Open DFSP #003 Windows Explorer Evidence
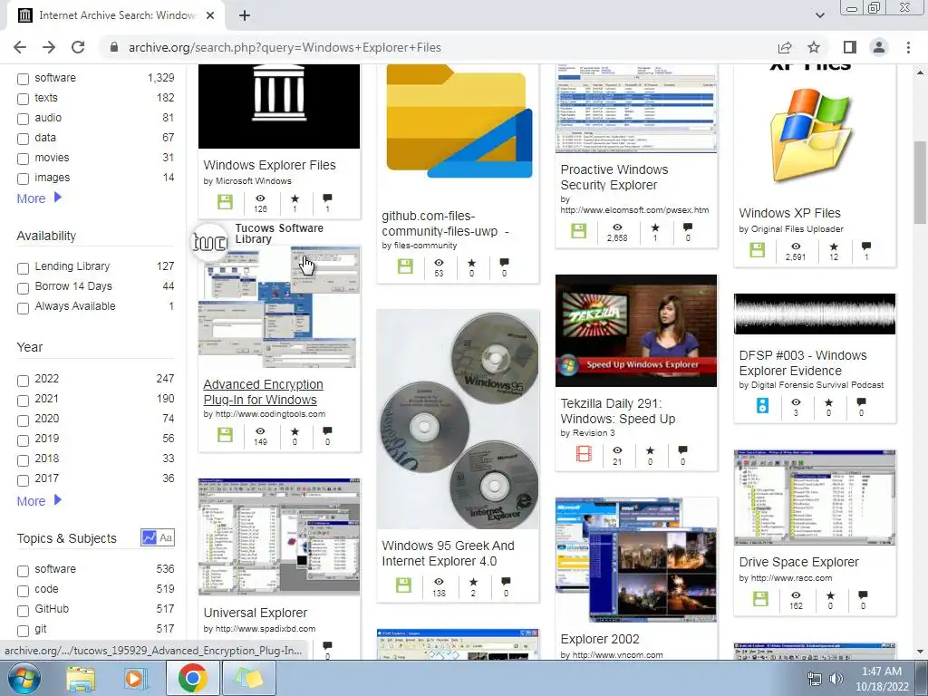 (x=803, y=362)
